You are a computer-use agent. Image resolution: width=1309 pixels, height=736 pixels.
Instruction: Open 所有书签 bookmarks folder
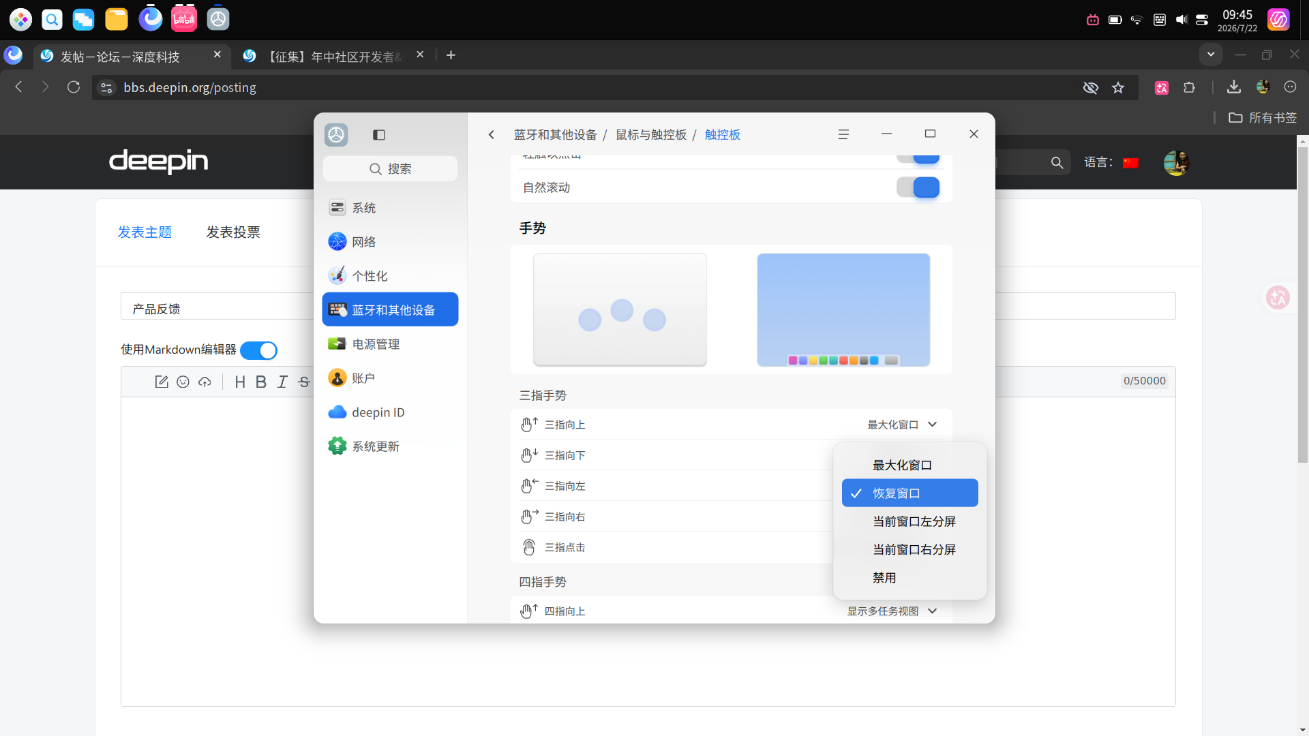click(1263, 118)
